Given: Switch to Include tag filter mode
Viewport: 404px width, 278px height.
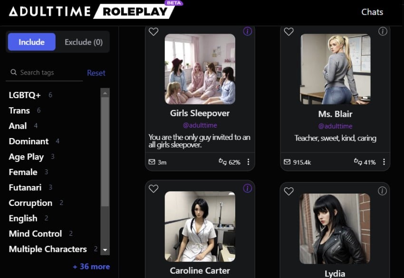Looking at the screenshot, I should coord(31,42).
